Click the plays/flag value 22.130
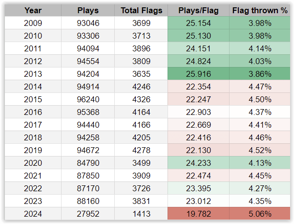The image size is (294, 224). [198, 150]
